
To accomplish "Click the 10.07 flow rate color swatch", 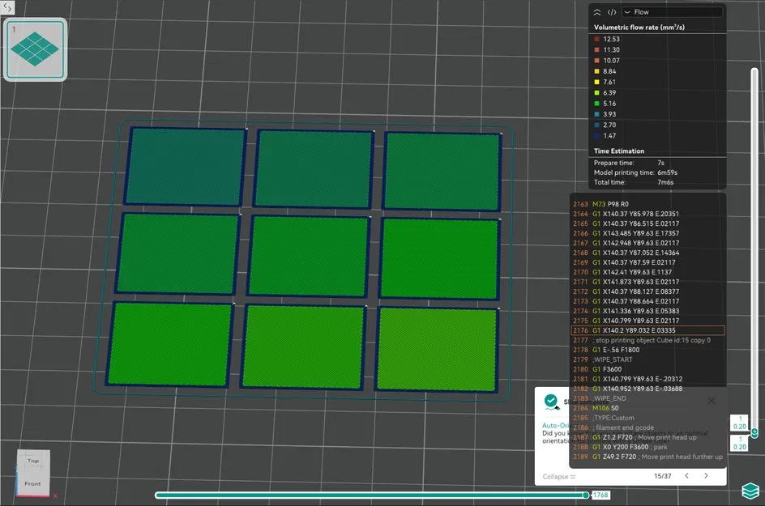I will pyautogui.click(x=596, y=61).
